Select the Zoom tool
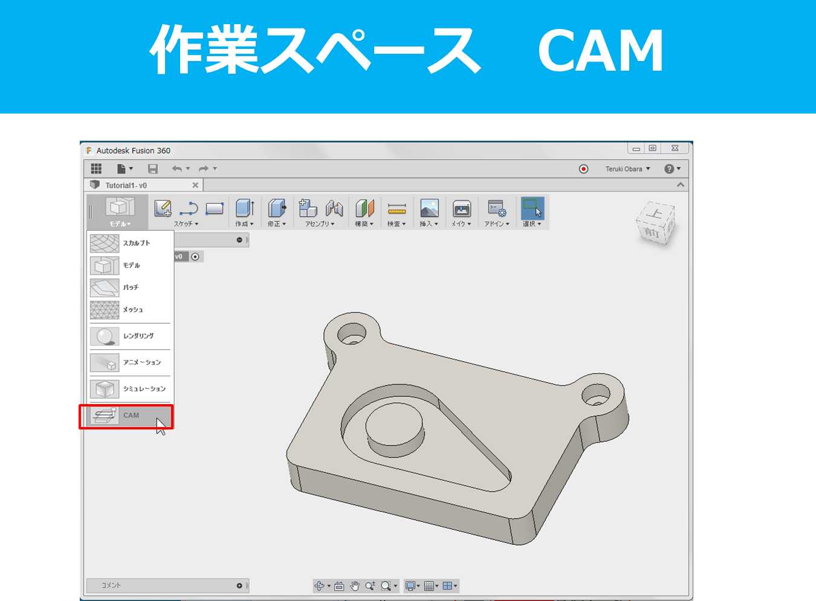The height and width of the screenshot is (601, 816). (x=371, y=585)
